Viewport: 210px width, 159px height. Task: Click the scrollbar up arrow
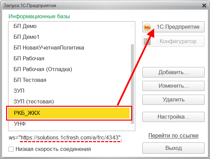click(132, 25)
